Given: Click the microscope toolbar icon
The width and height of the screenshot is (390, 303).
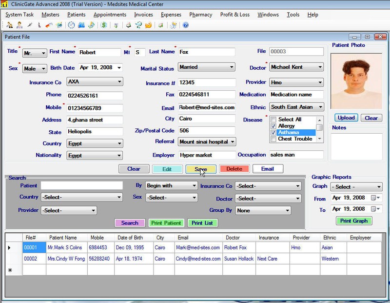Looking at the screenshot, I should click(x=39, y=25).
